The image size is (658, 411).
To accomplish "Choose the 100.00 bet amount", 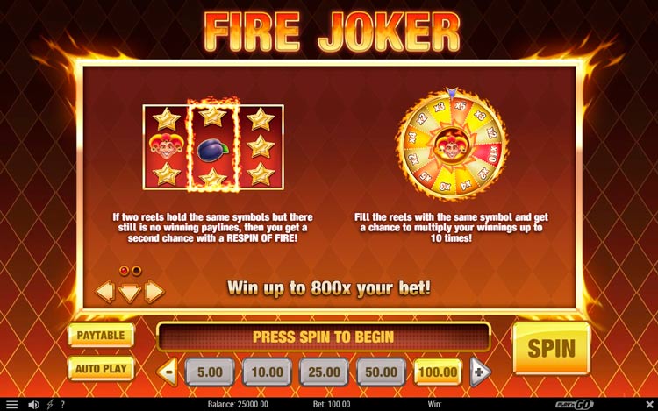I will [x=438, y=372].
